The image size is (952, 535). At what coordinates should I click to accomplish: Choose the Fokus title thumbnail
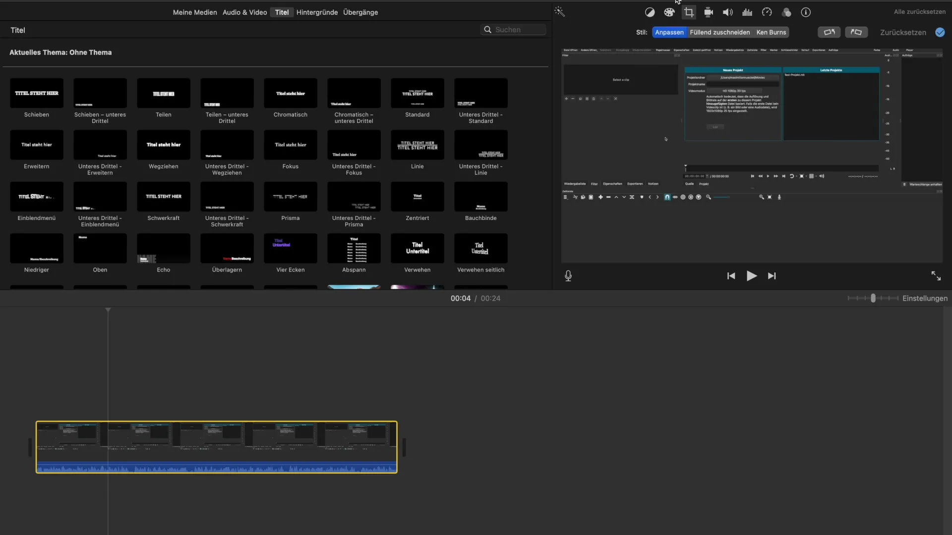point(291,145)
